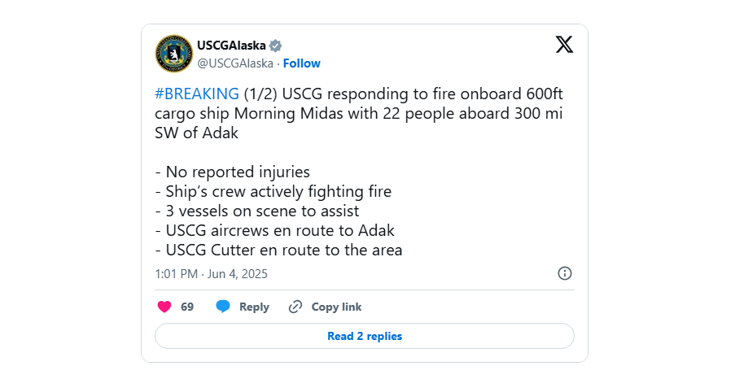Open the X logo link
This screenshot has height=379, width=735.
click(x=564, y=45)
